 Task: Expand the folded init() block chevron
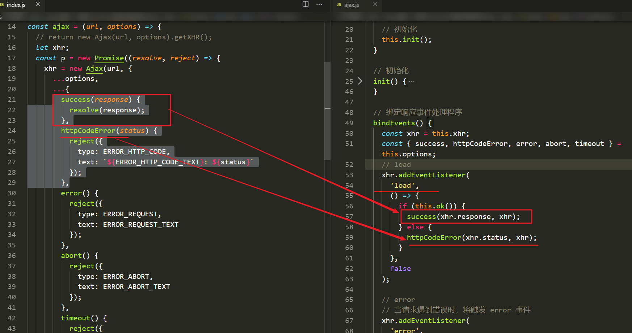tap(360, 81)
